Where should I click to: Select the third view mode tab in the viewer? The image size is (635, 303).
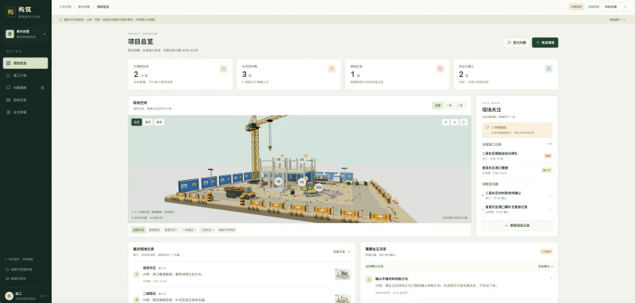[x=160, y=122]
